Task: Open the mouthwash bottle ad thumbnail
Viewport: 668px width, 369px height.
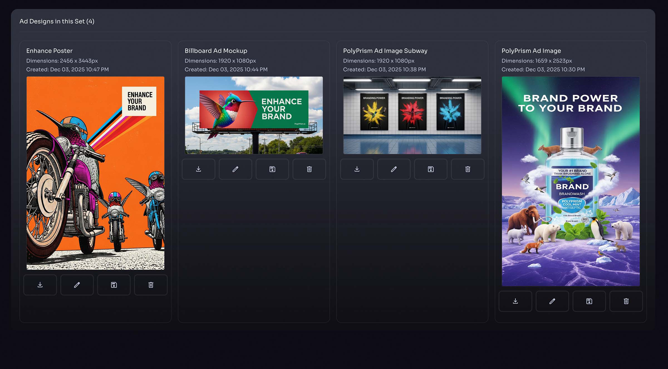Action: [x=571, y=181]
